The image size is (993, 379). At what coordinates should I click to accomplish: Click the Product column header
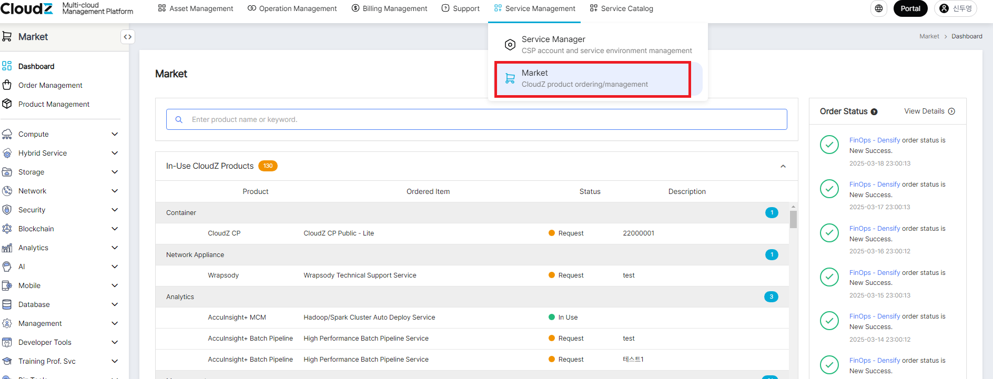coord(256,192)
